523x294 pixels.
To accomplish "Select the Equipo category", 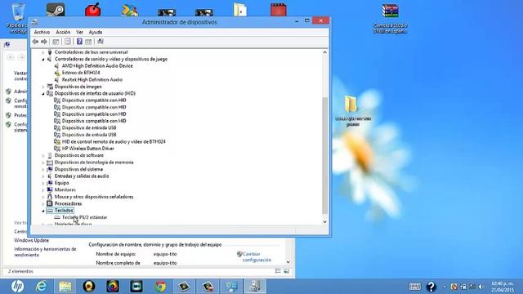I will pyautogui.click(x=62, y=183).
